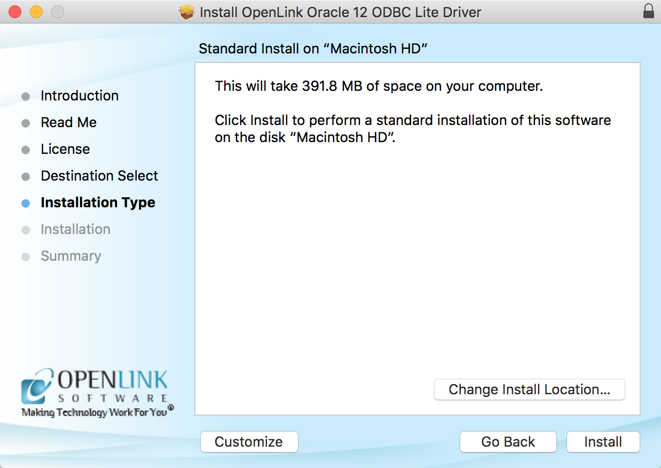Click the dimmed Installation step
The height and width of the screenshot is (468, 661).
(75, 229)
